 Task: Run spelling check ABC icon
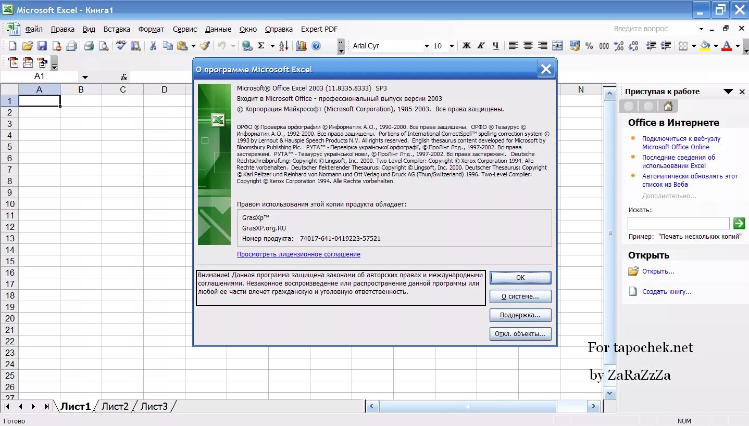click(121, 46)
